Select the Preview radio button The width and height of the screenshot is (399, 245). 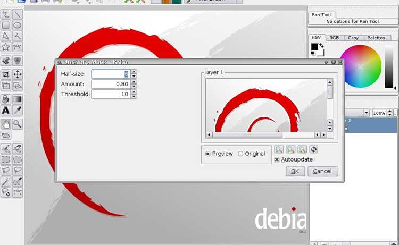(x=208, y=154)
